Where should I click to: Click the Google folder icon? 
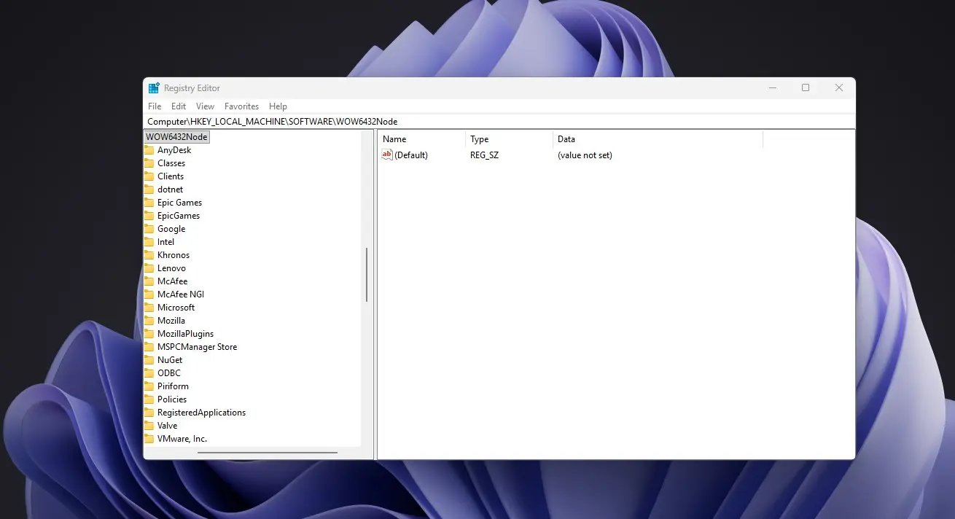tap(149, 229)
